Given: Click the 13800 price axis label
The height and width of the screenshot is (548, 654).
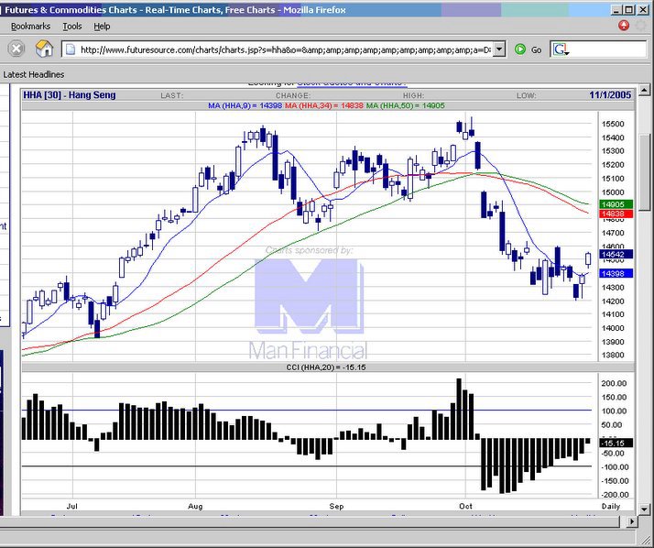Looking at the screenshot, I should pos(613,356).
